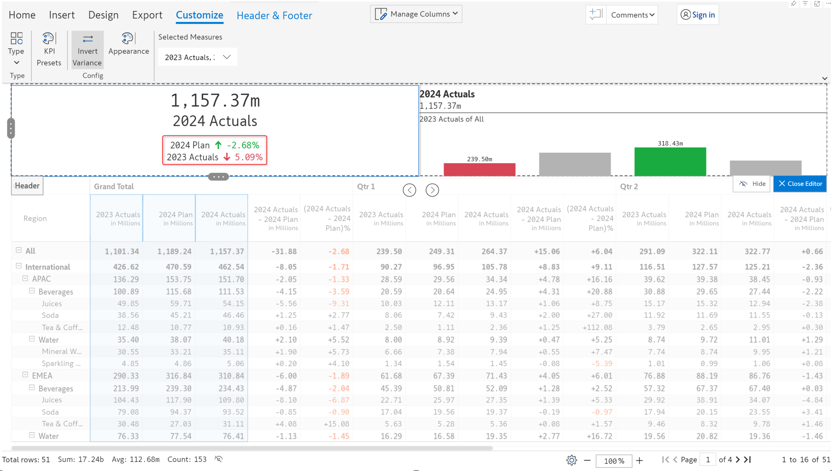Collapse the EMEA region row
Viewport: 832px width, 471px height.
click(x=25, y=375)
